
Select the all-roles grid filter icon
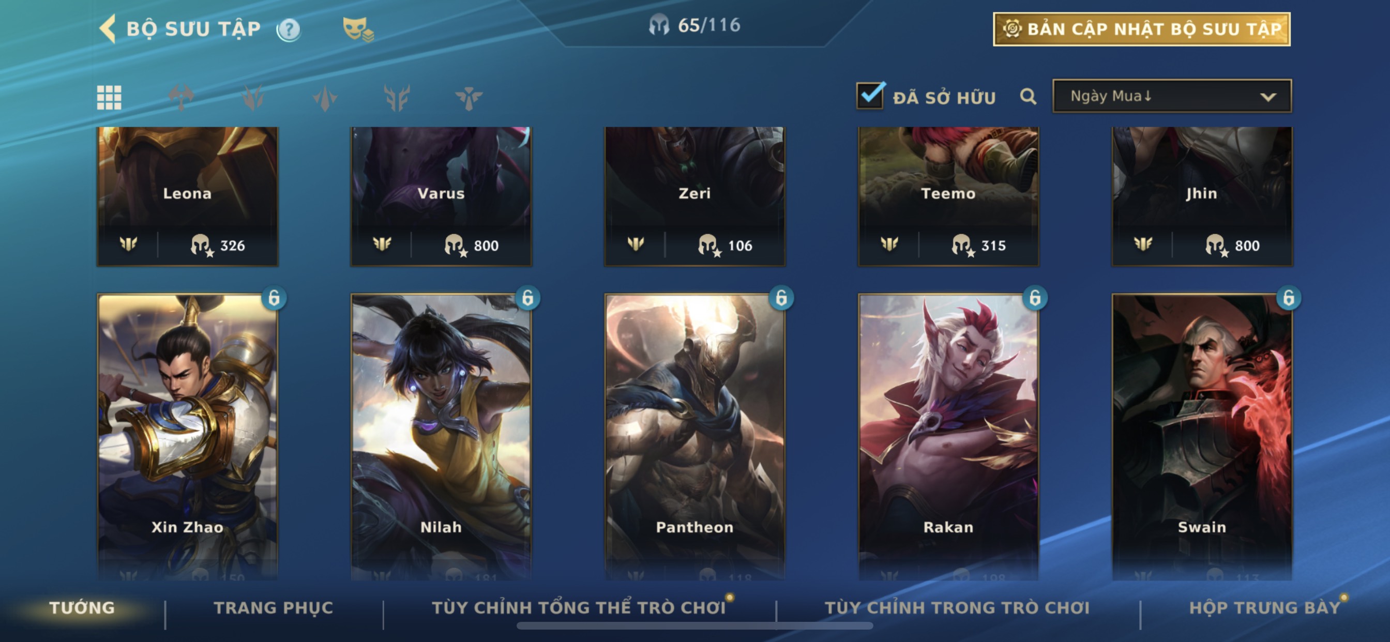[109, 98]
